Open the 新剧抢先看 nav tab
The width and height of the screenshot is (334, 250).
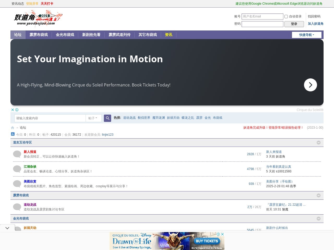(x=91, y=35)
